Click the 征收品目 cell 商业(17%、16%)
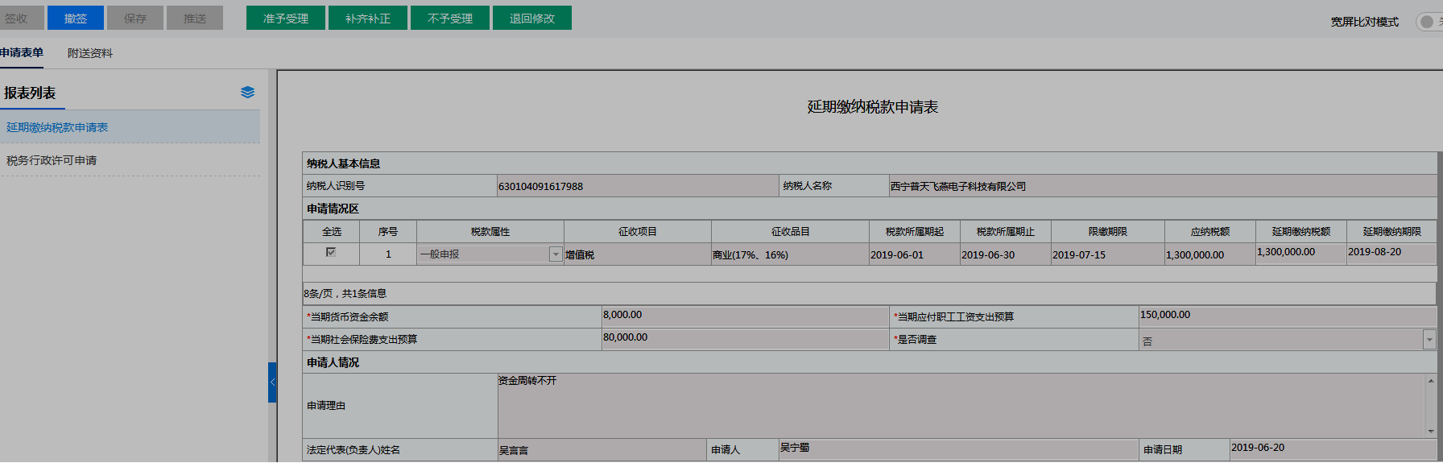 point(790,254)
